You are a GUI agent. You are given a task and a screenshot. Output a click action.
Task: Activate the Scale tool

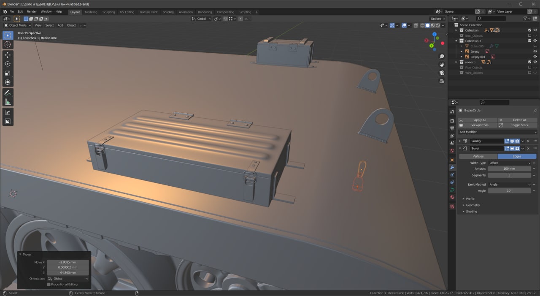point(8,73)
